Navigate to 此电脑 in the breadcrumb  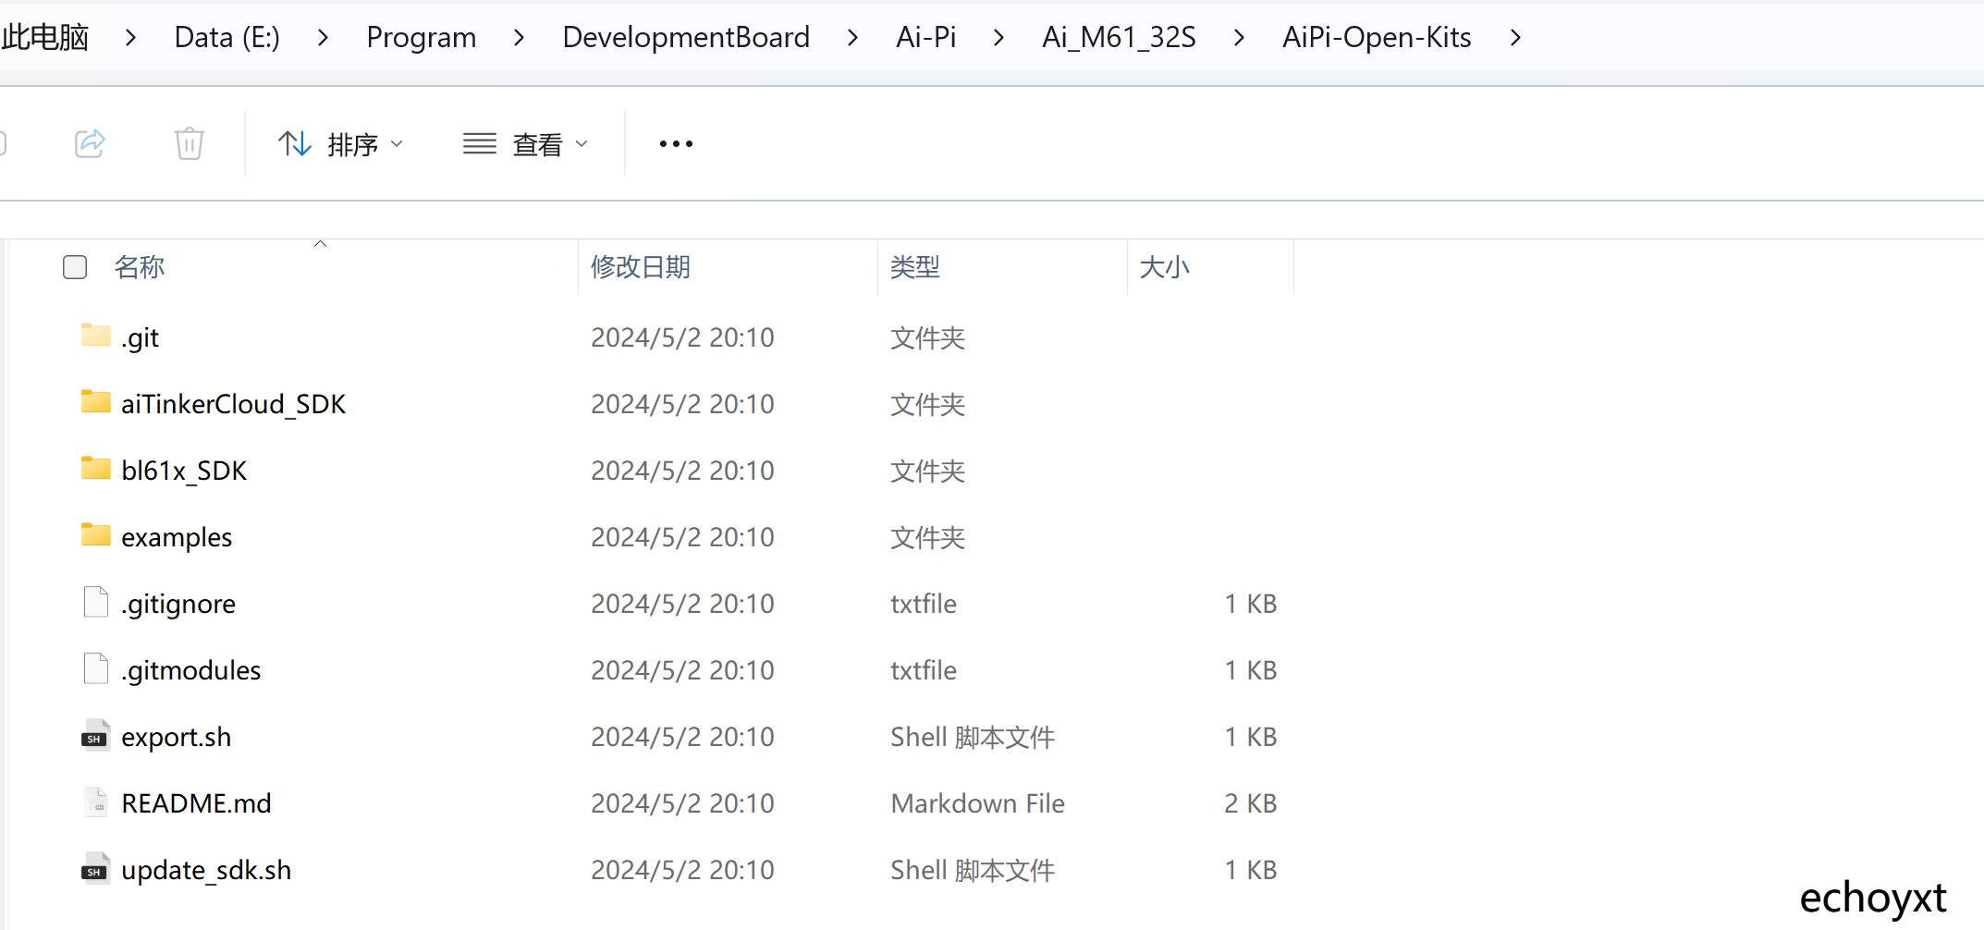[45, 37]
